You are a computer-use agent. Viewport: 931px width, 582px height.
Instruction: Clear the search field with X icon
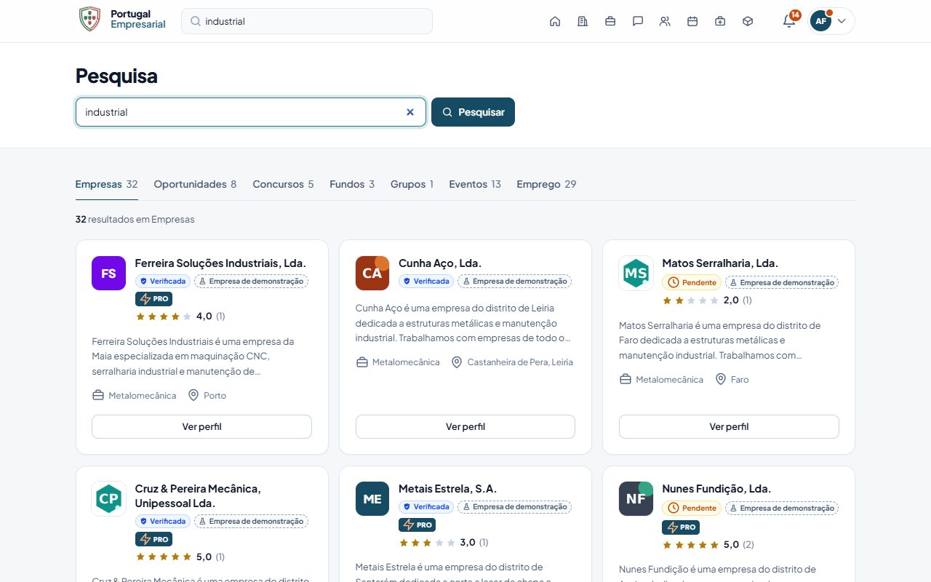pos(410,112)
